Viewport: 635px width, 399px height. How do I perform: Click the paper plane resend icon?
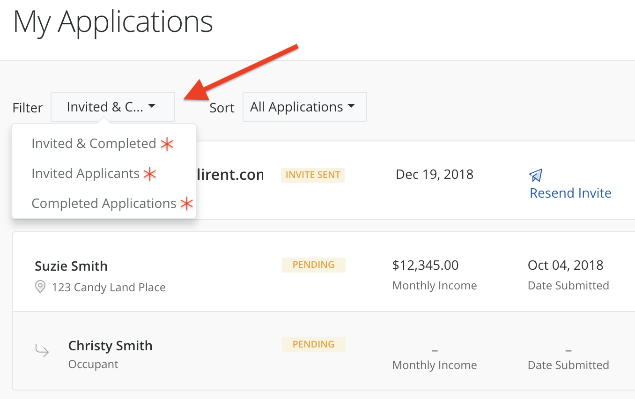[536, 175]
